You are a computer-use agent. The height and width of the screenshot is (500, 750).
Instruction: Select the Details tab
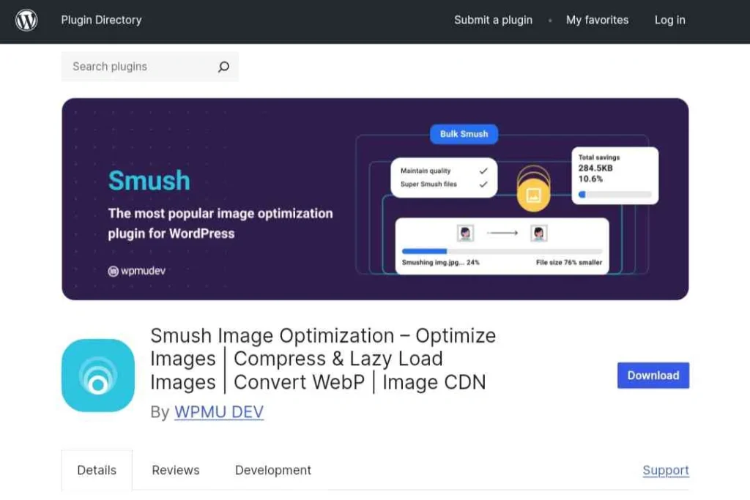point(97,470)
